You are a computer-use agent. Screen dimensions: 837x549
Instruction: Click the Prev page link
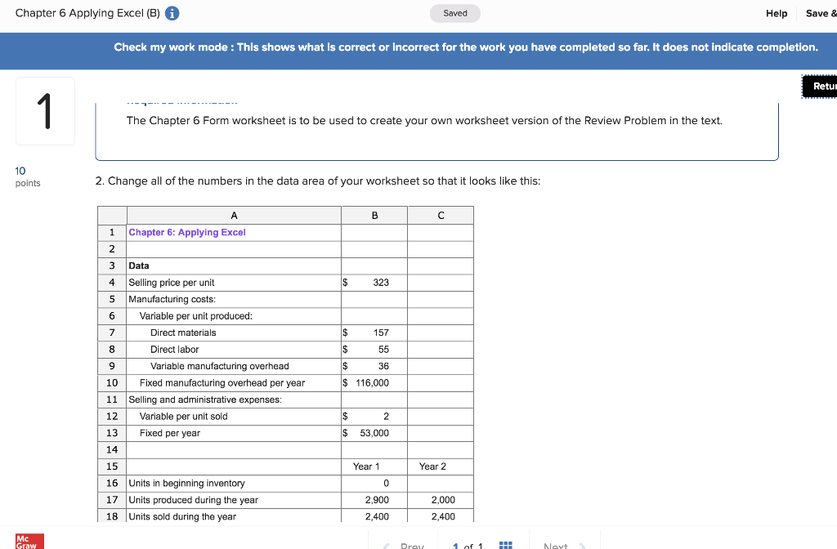[412, 544]
